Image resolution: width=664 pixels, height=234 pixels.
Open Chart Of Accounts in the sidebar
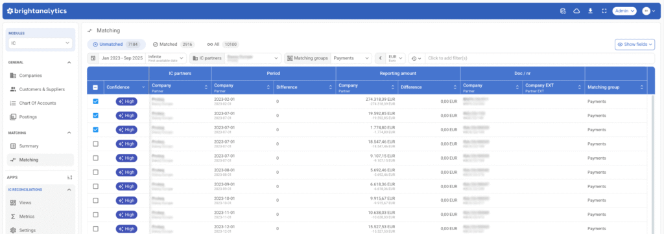[x=40, y=103]
